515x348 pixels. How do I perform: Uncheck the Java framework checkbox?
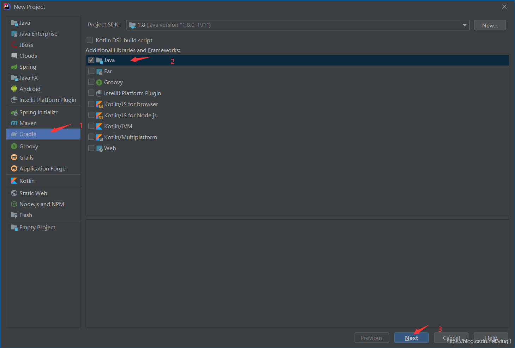pos(91,60)
